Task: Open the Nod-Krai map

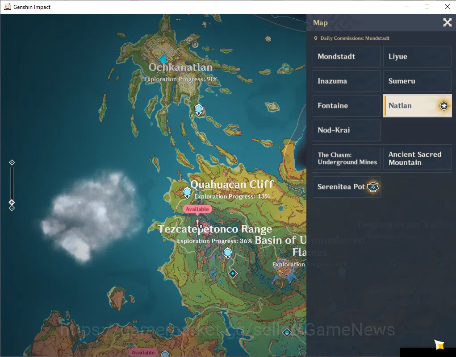Action: click(347, 130)
